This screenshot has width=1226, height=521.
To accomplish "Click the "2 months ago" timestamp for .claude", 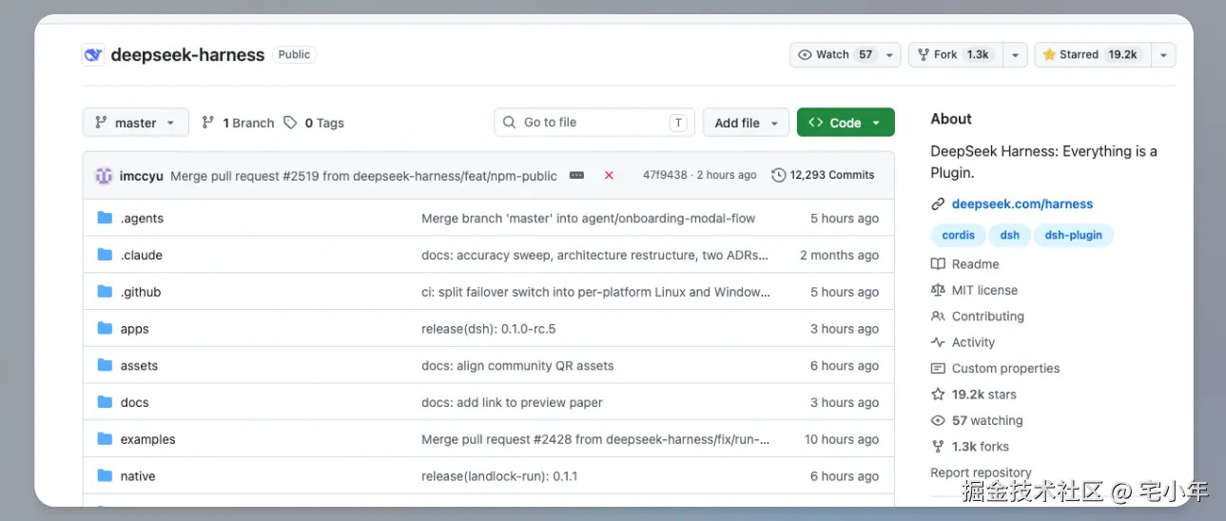I will pyautogui.click(x=839, y=255).
